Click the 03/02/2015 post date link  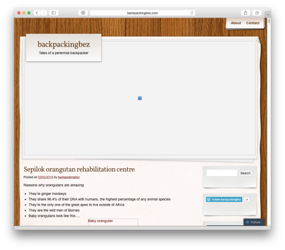coord(45,177)
